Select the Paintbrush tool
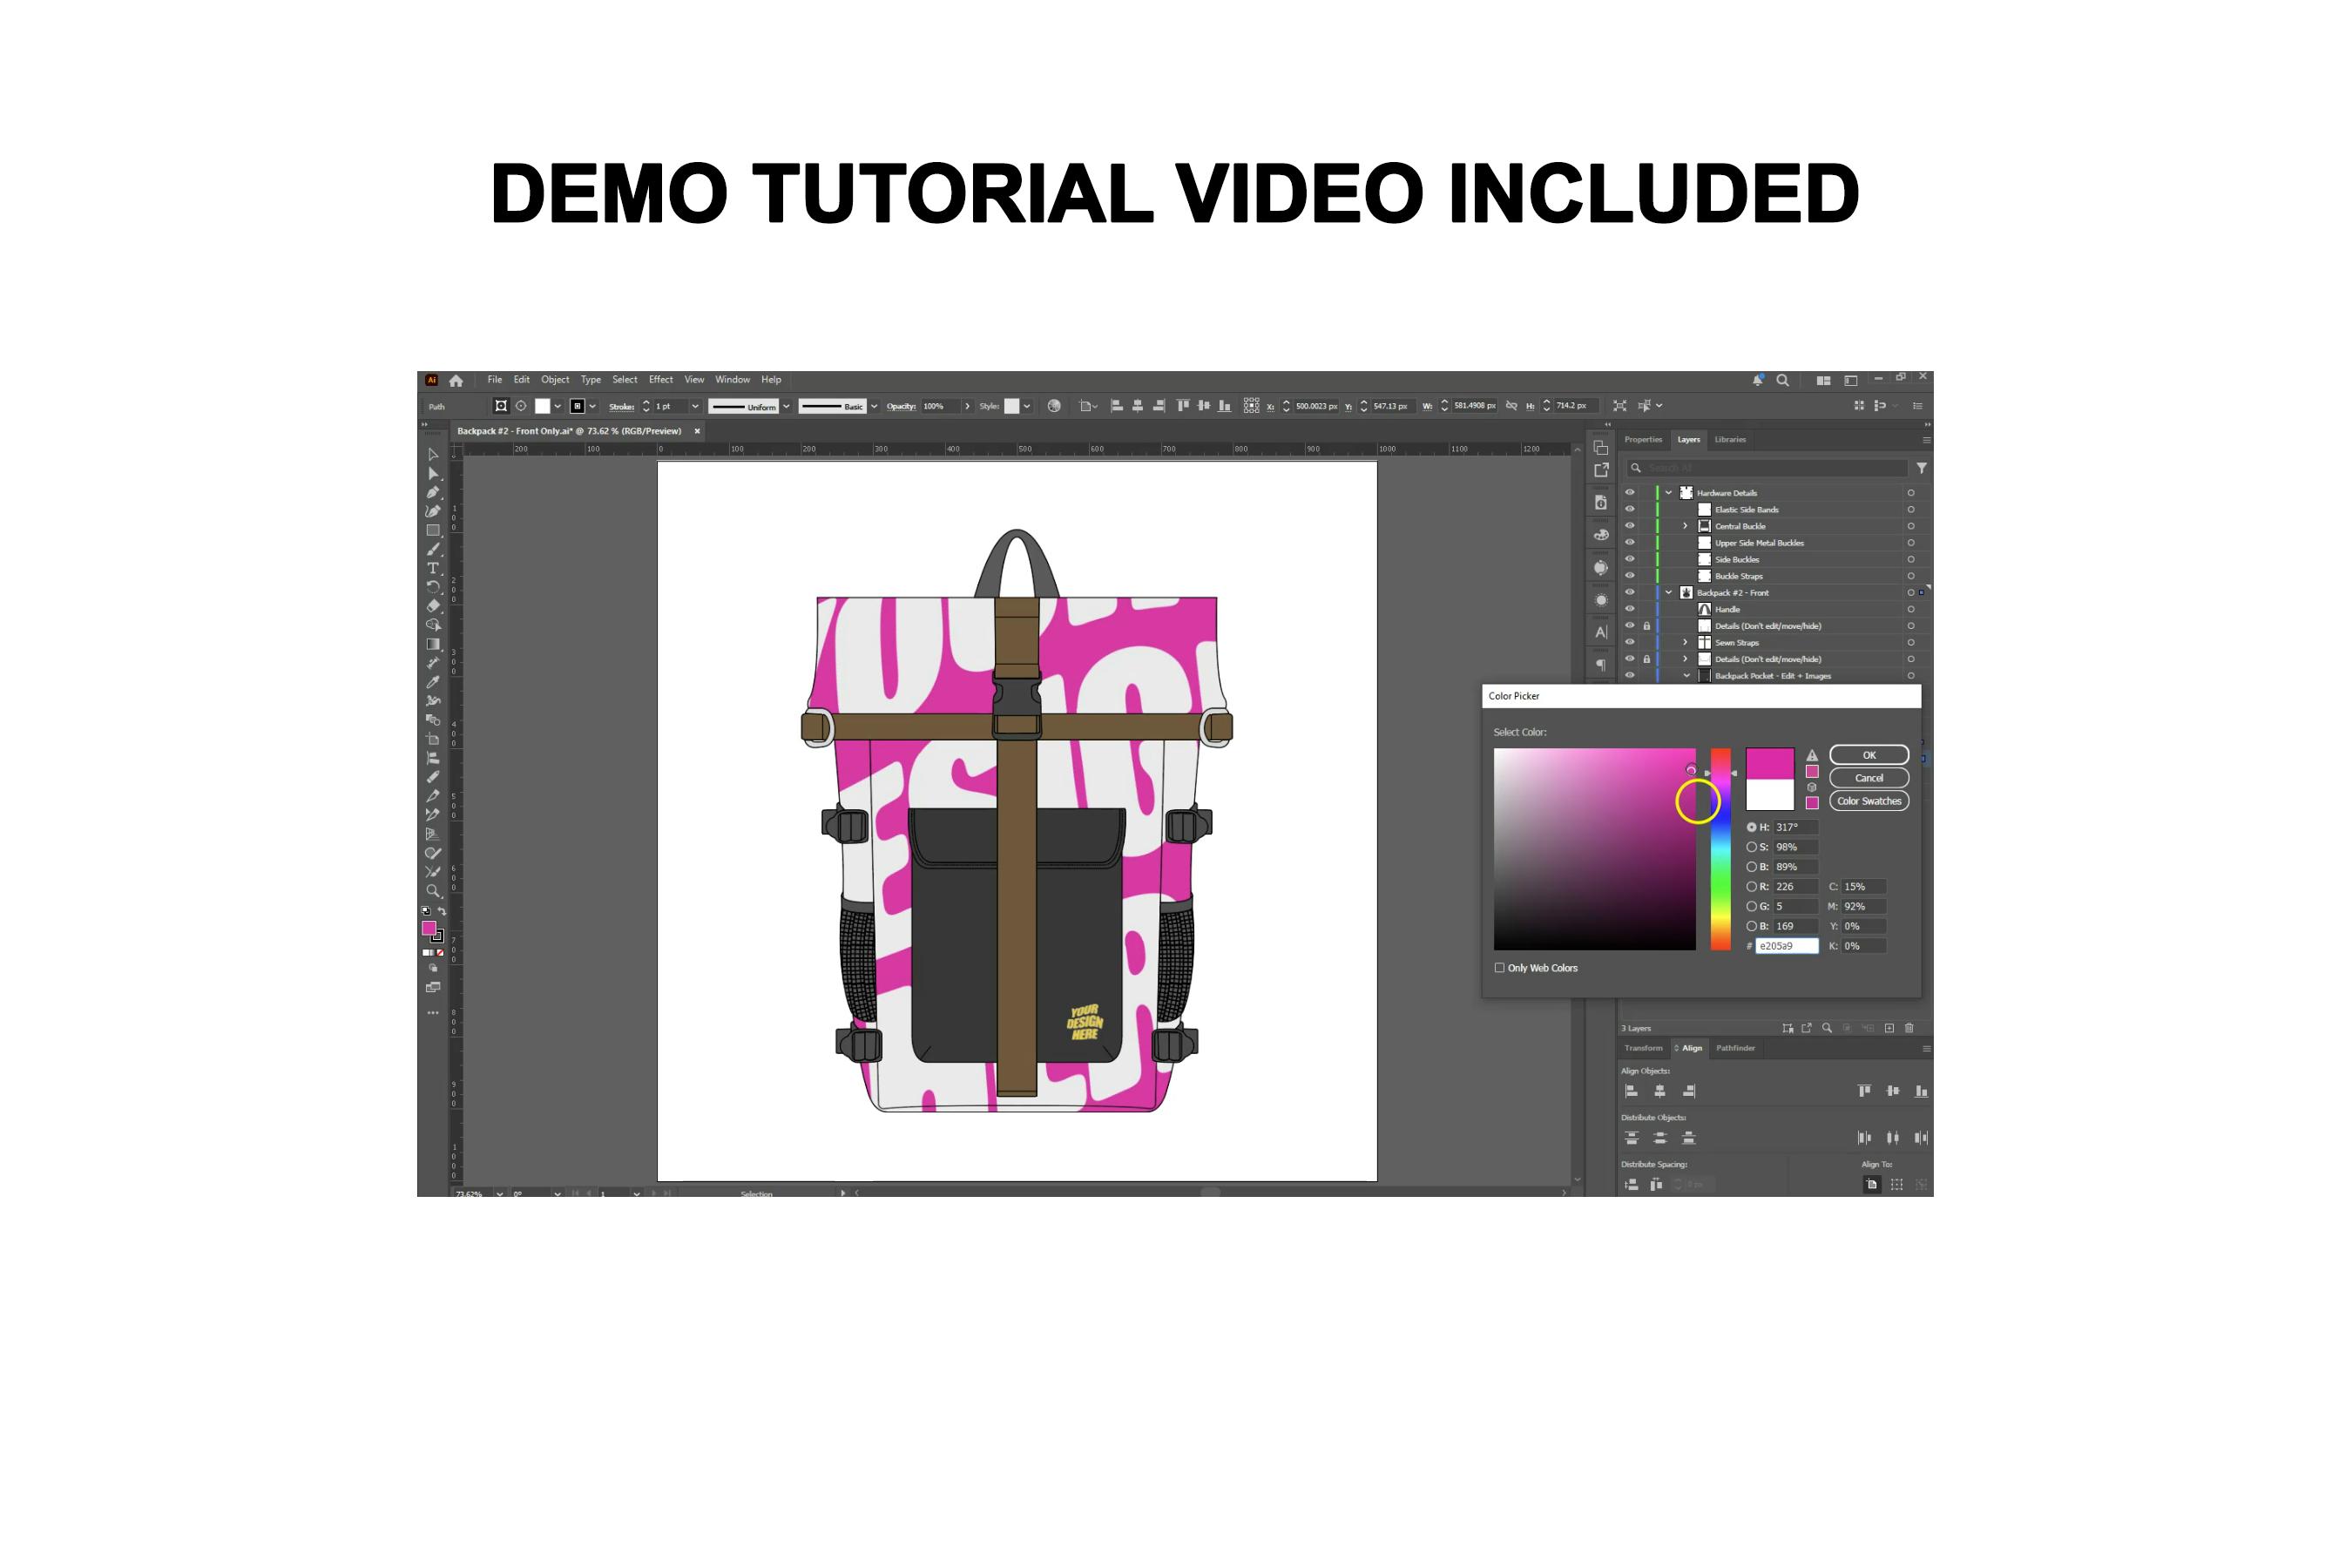 click(433, 550)
